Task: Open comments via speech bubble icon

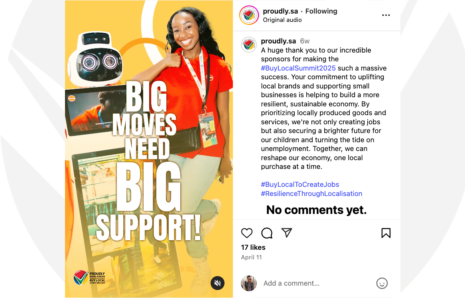Action: 267,233
